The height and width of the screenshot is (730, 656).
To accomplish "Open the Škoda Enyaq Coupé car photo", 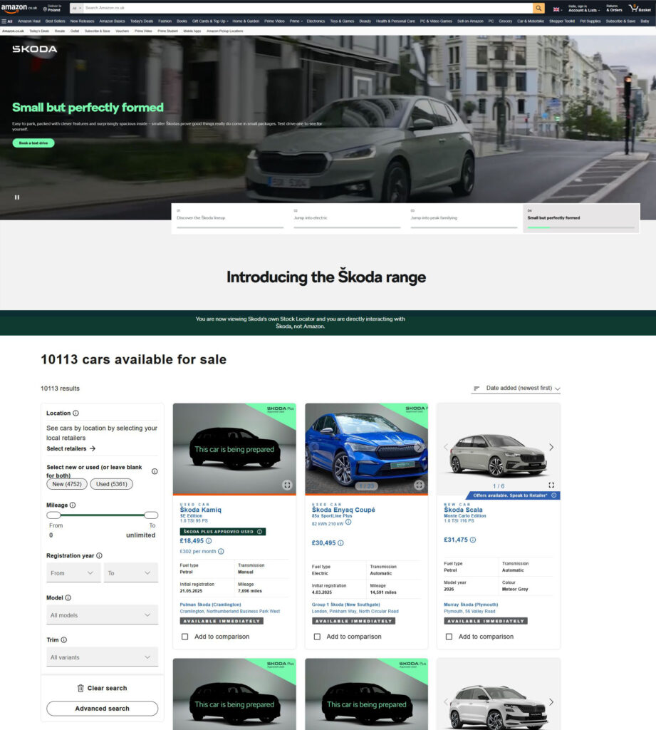I will pyautogui.click(x=367, y=449).
